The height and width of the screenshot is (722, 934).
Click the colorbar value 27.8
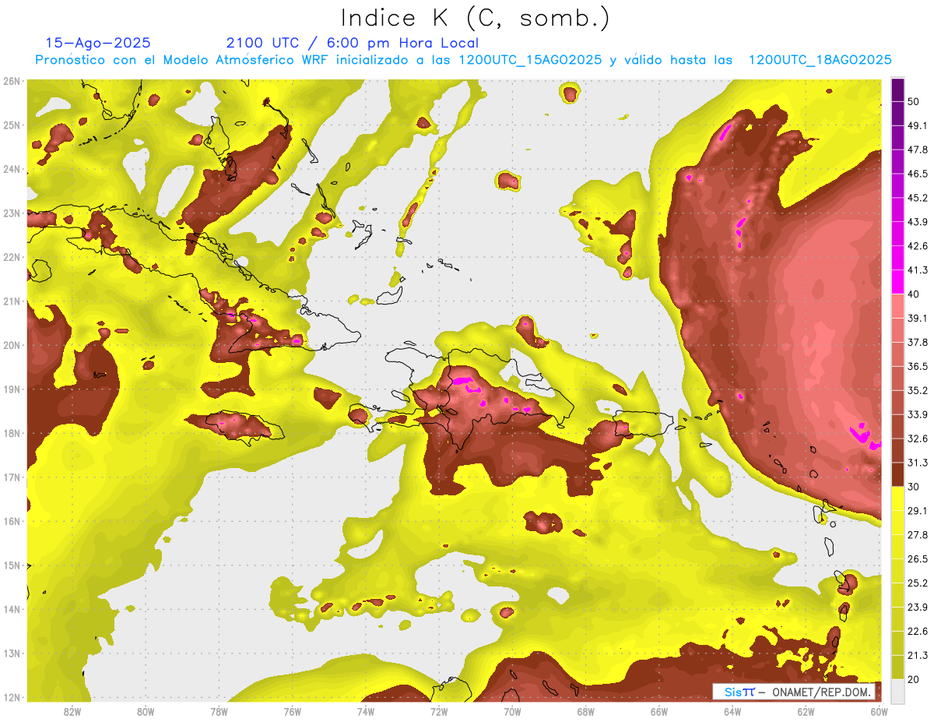[x=917, y=535]
